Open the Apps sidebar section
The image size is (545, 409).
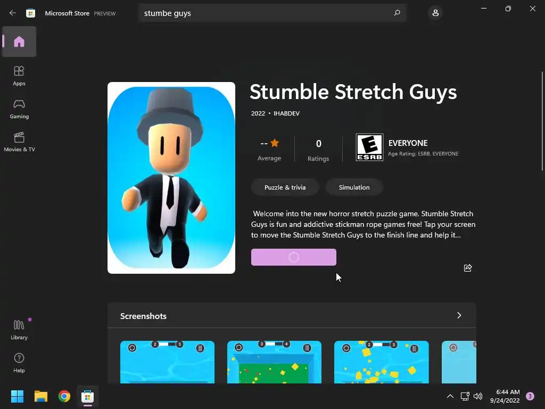(19, 76)
